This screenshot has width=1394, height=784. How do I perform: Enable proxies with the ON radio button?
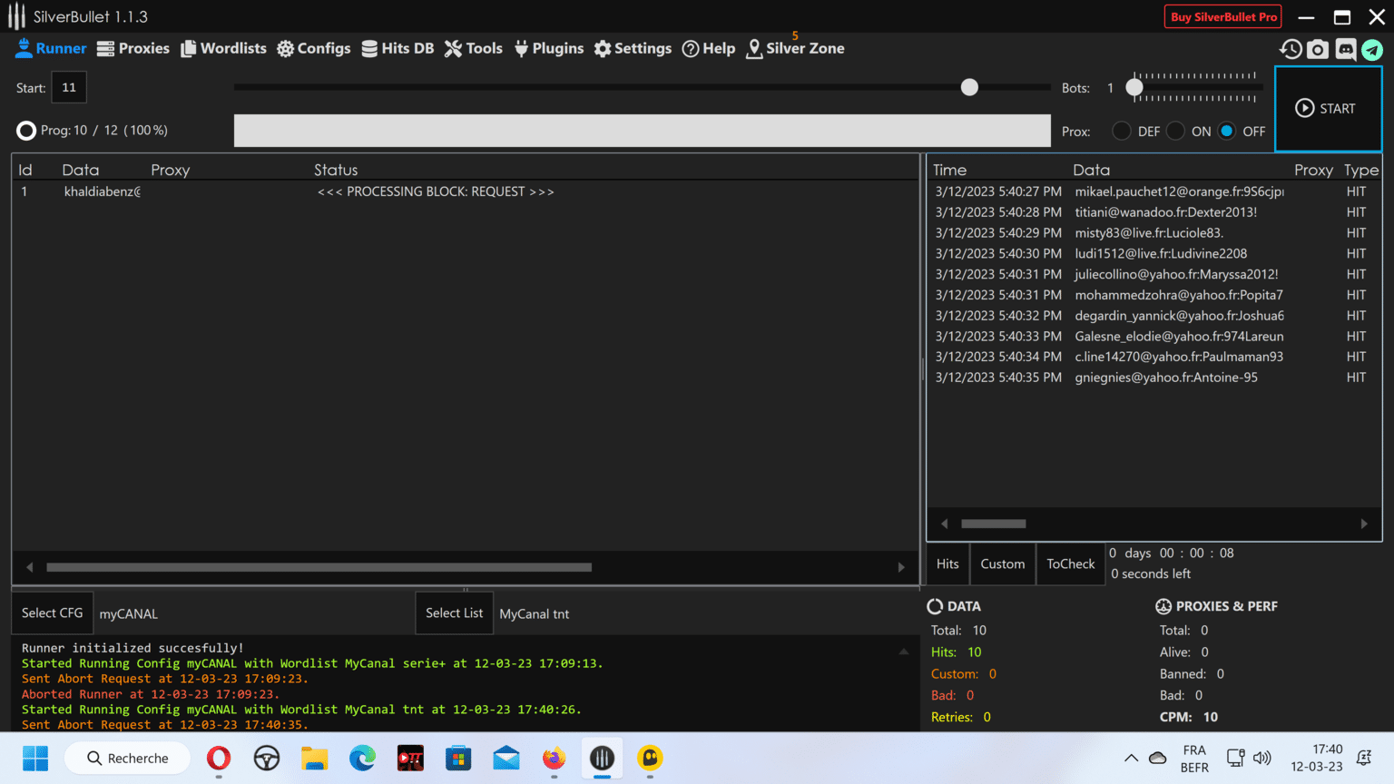pos(1175,131)
